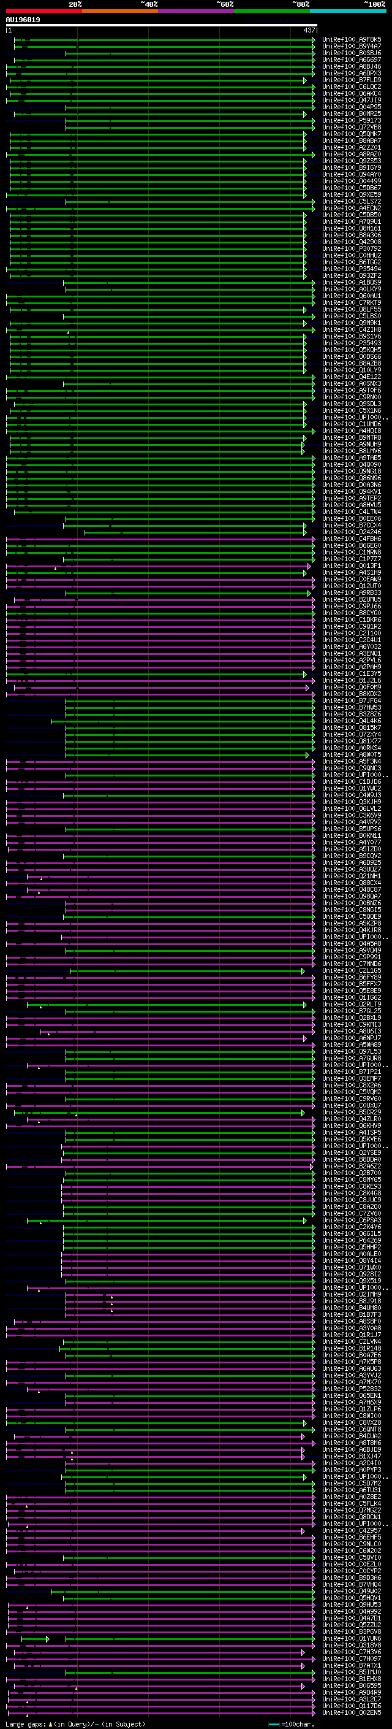Select the UniRef100_Q72XY4 label
Screen dimensions: 392x1729
(x=352, y=735)
